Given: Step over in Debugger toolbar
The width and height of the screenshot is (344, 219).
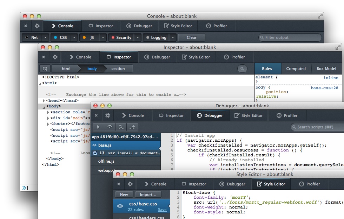Looking at the screenshot, I should click(110, 127).
